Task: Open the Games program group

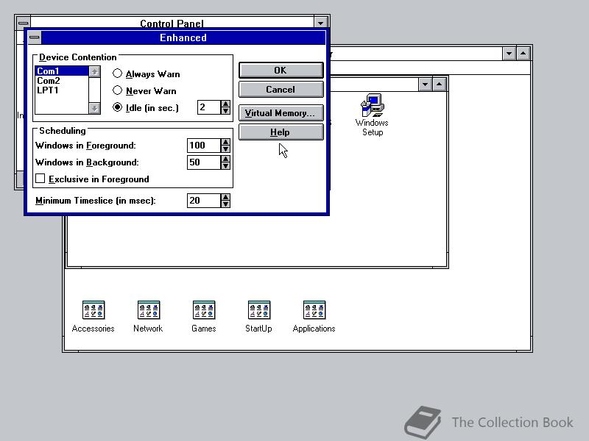Action: tap(204, 317)
